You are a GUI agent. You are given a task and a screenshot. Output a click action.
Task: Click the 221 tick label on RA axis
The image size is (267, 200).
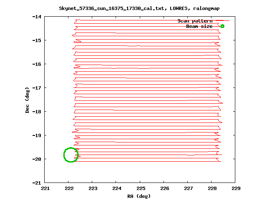(x=45, y=188)
